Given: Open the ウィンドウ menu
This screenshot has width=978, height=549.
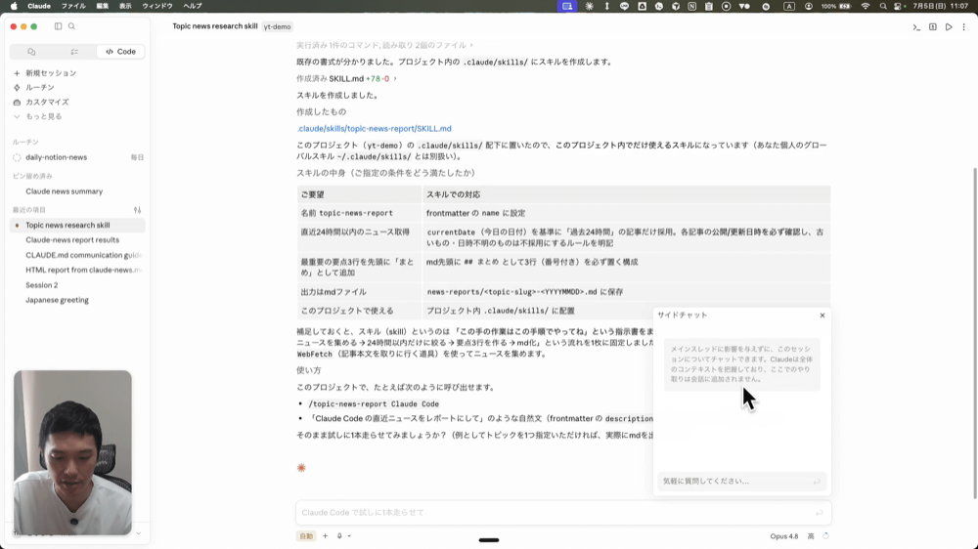Looking at the screenshot, I should [x=157, y=6].
